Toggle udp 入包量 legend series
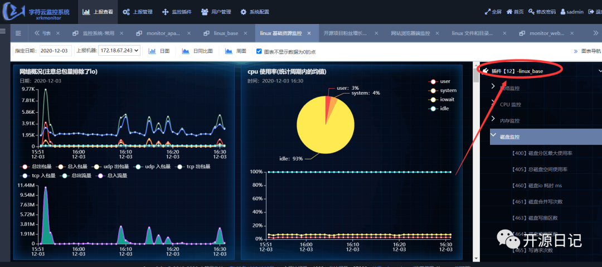 pos(151,167)
